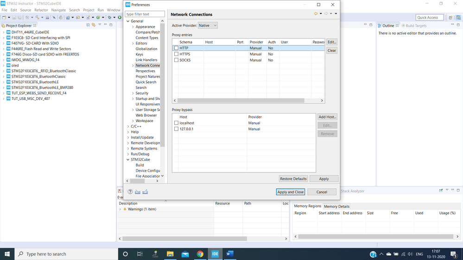
Task: Open Mail app from the taskbar
Action: [x=185, y=254]
